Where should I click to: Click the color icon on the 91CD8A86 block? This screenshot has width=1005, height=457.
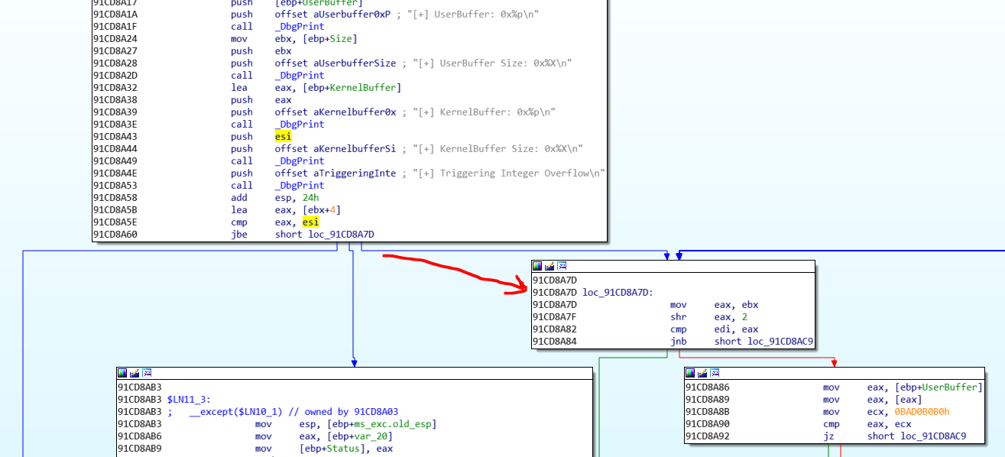(x=690, y=373)
